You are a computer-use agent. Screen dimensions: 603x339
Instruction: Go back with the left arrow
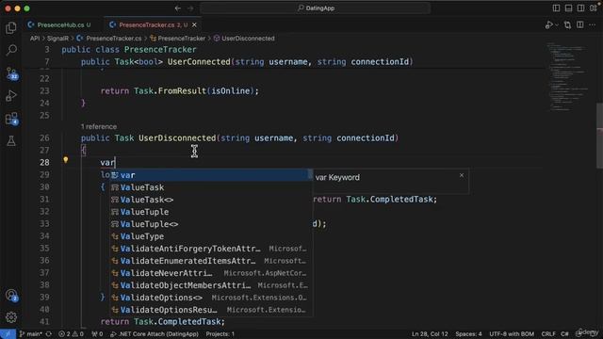(x=178, y=8)
